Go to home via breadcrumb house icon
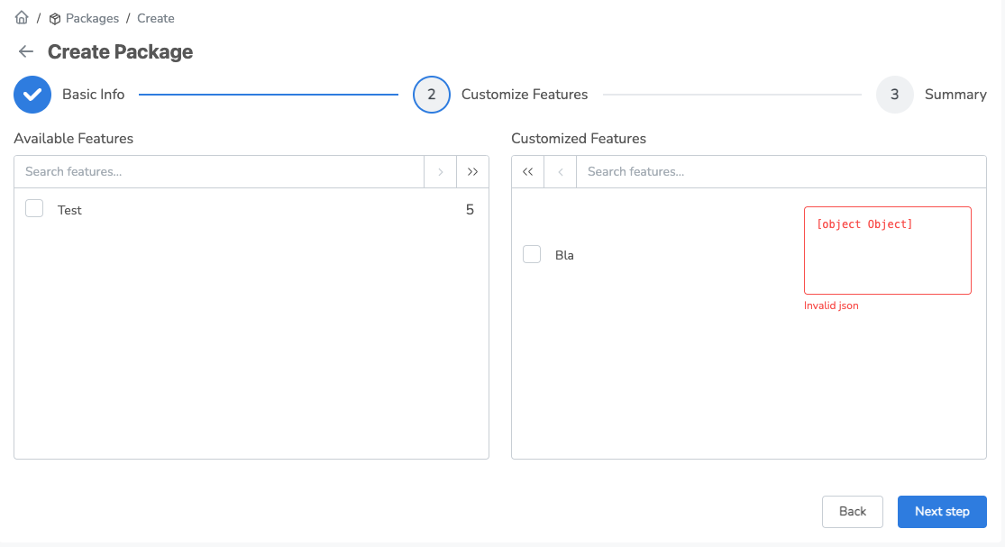The height and width of the screenshot is (547, 1005). (22, 18)
